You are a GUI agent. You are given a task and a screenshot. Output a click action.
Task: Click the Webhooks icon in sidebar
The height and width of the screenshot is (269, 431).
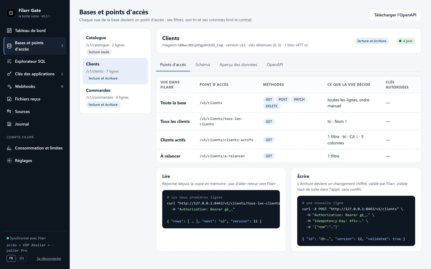[9, 86]
